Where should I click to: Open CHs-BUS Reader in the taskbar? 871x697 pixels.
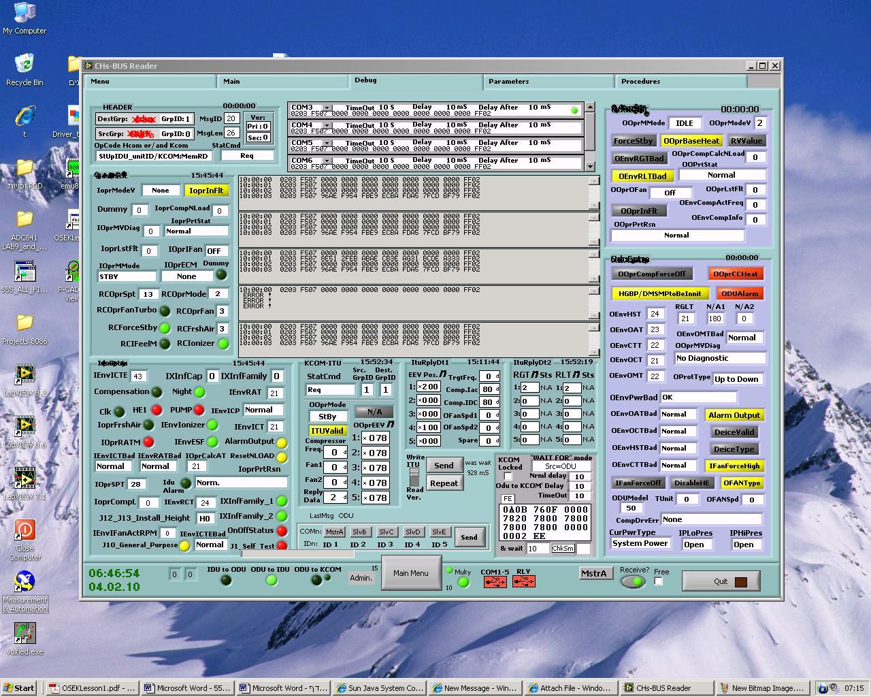point(667,687)
